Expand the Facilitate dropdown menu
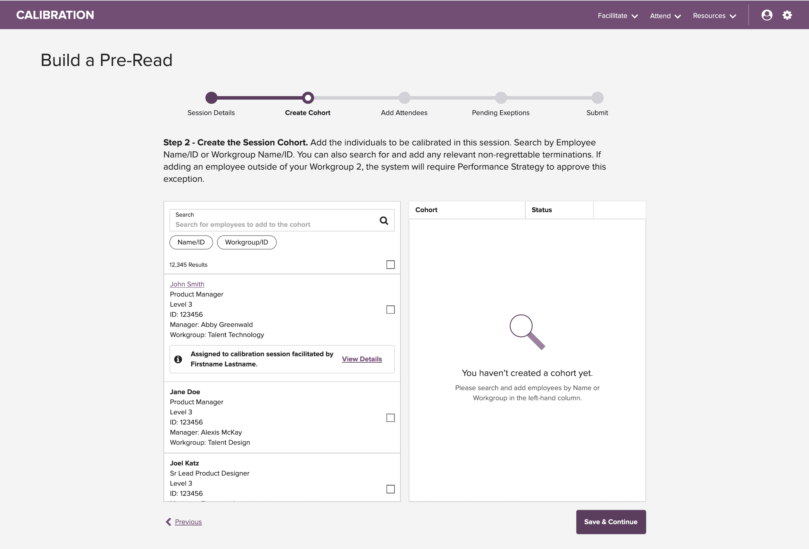 pos(618,16)
